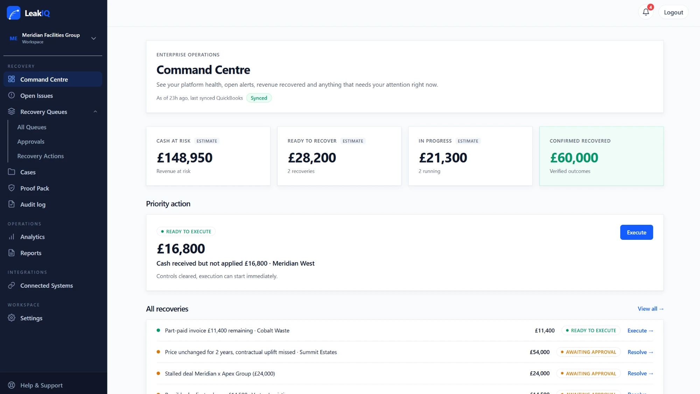Open Help & Support lifebuoy icon
Screen dimensions: 700x394
tap(12, 385)
